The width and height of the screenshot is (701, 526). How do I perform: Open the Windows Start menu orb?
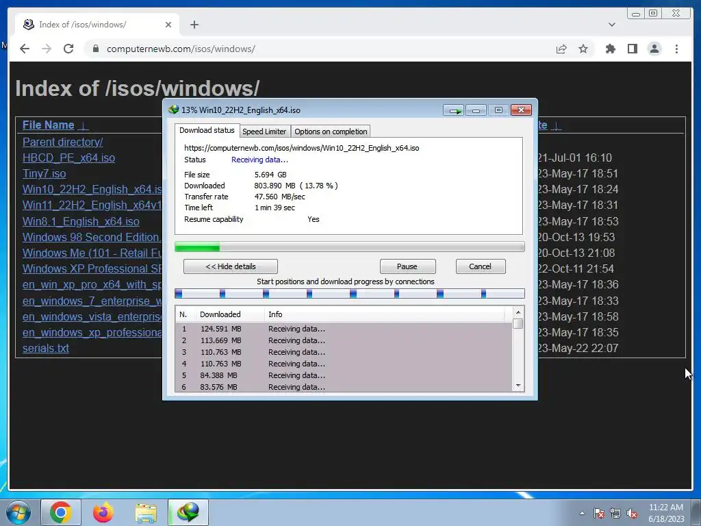pyautogui.click(x=18, y=512)
